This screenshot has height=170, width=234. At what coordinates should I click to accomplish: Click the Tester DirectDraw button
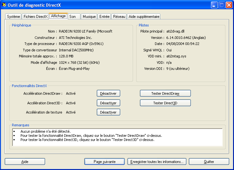pos(165,93)
